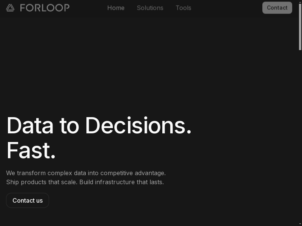Click the Contact us hero button
Image resolution: width=302 pixels, height=226 pixels.
[x=28, y=200]
